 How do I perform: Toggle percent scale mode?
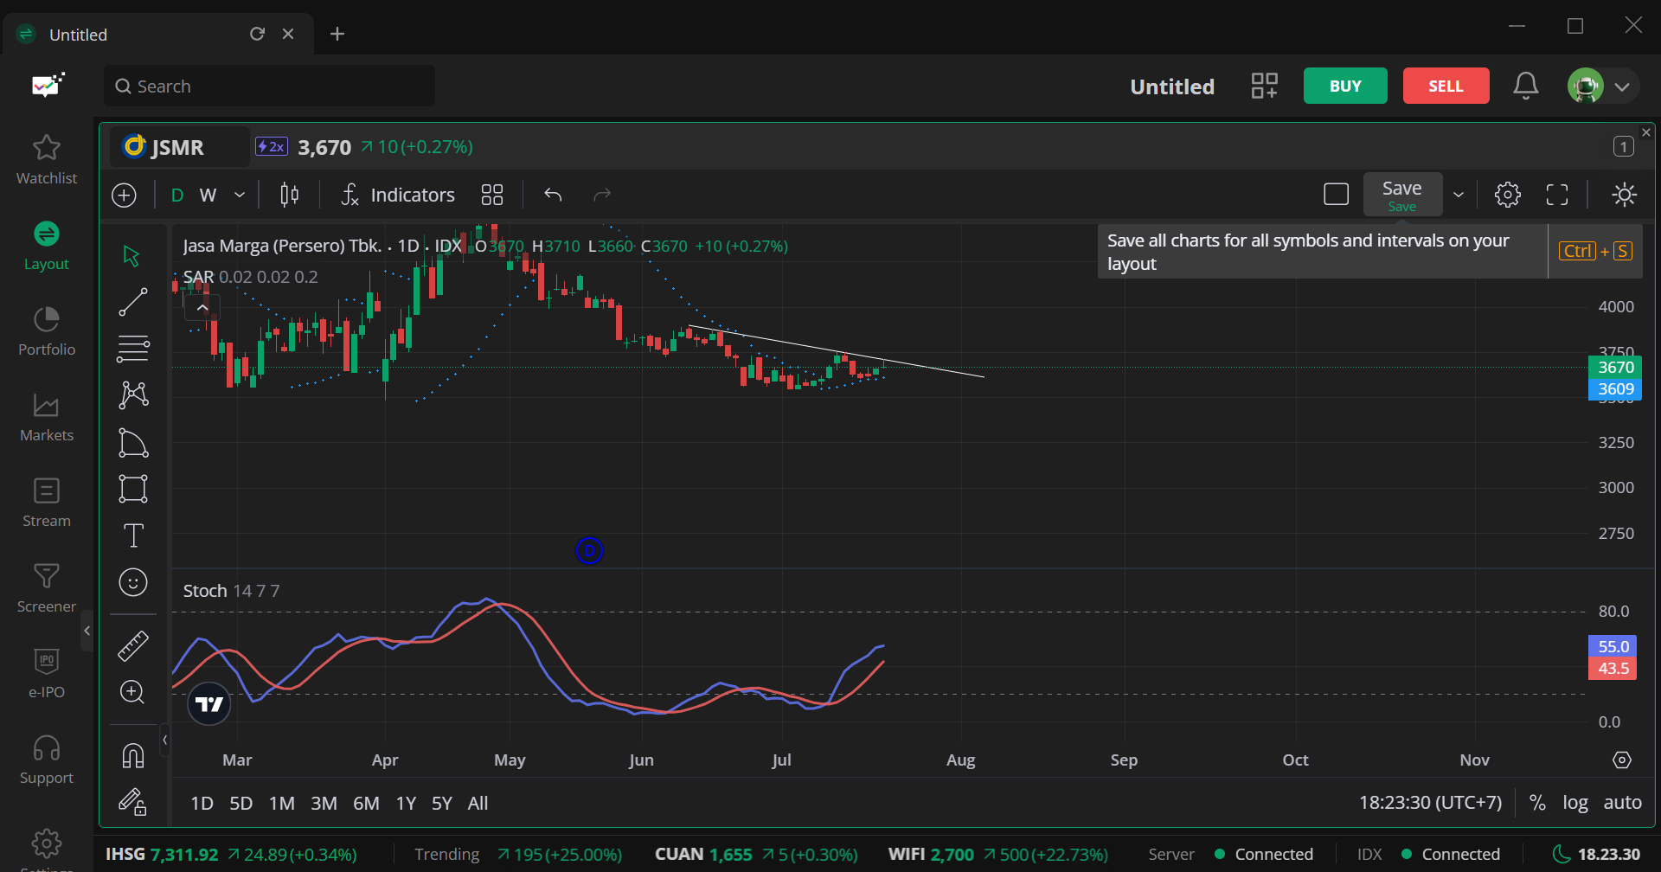1537,803
